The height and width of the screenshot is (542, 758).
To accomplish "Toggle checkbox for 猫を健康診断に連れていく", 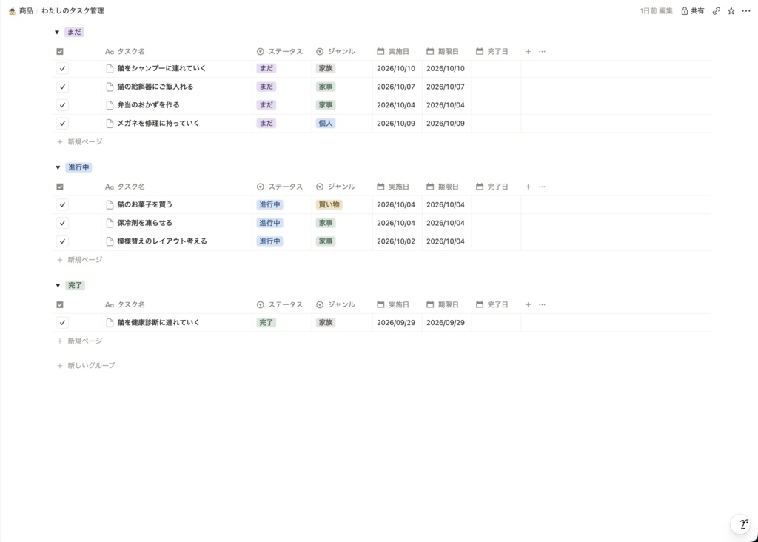I will pyautogui.click(x=62, y=323).
